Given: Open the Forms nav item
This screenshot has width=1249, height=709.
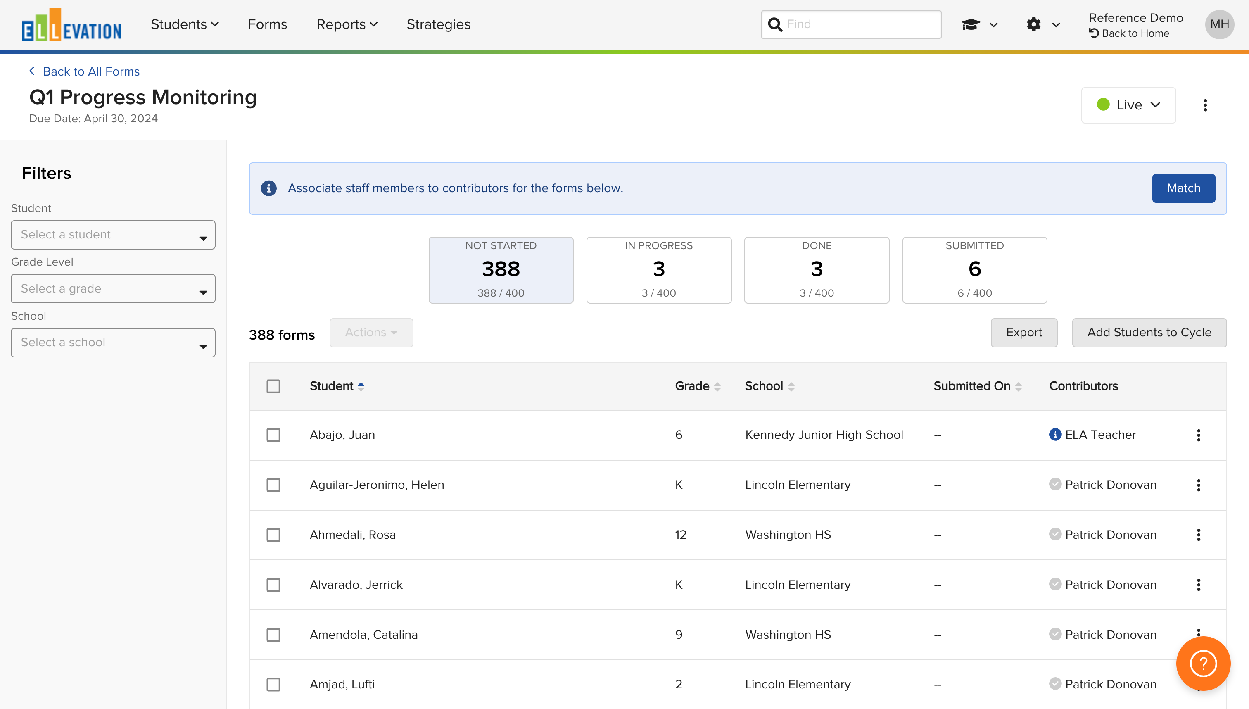Looking at the screenshot, I should [x=267, y=24].
